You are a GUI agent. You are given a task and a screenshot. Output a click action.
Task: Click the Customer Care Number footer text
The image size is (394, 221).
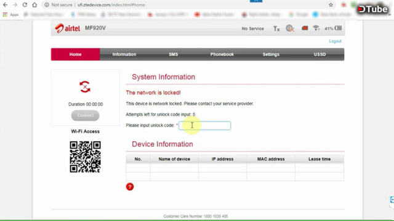pyautogui.click(x=196, y=216)
